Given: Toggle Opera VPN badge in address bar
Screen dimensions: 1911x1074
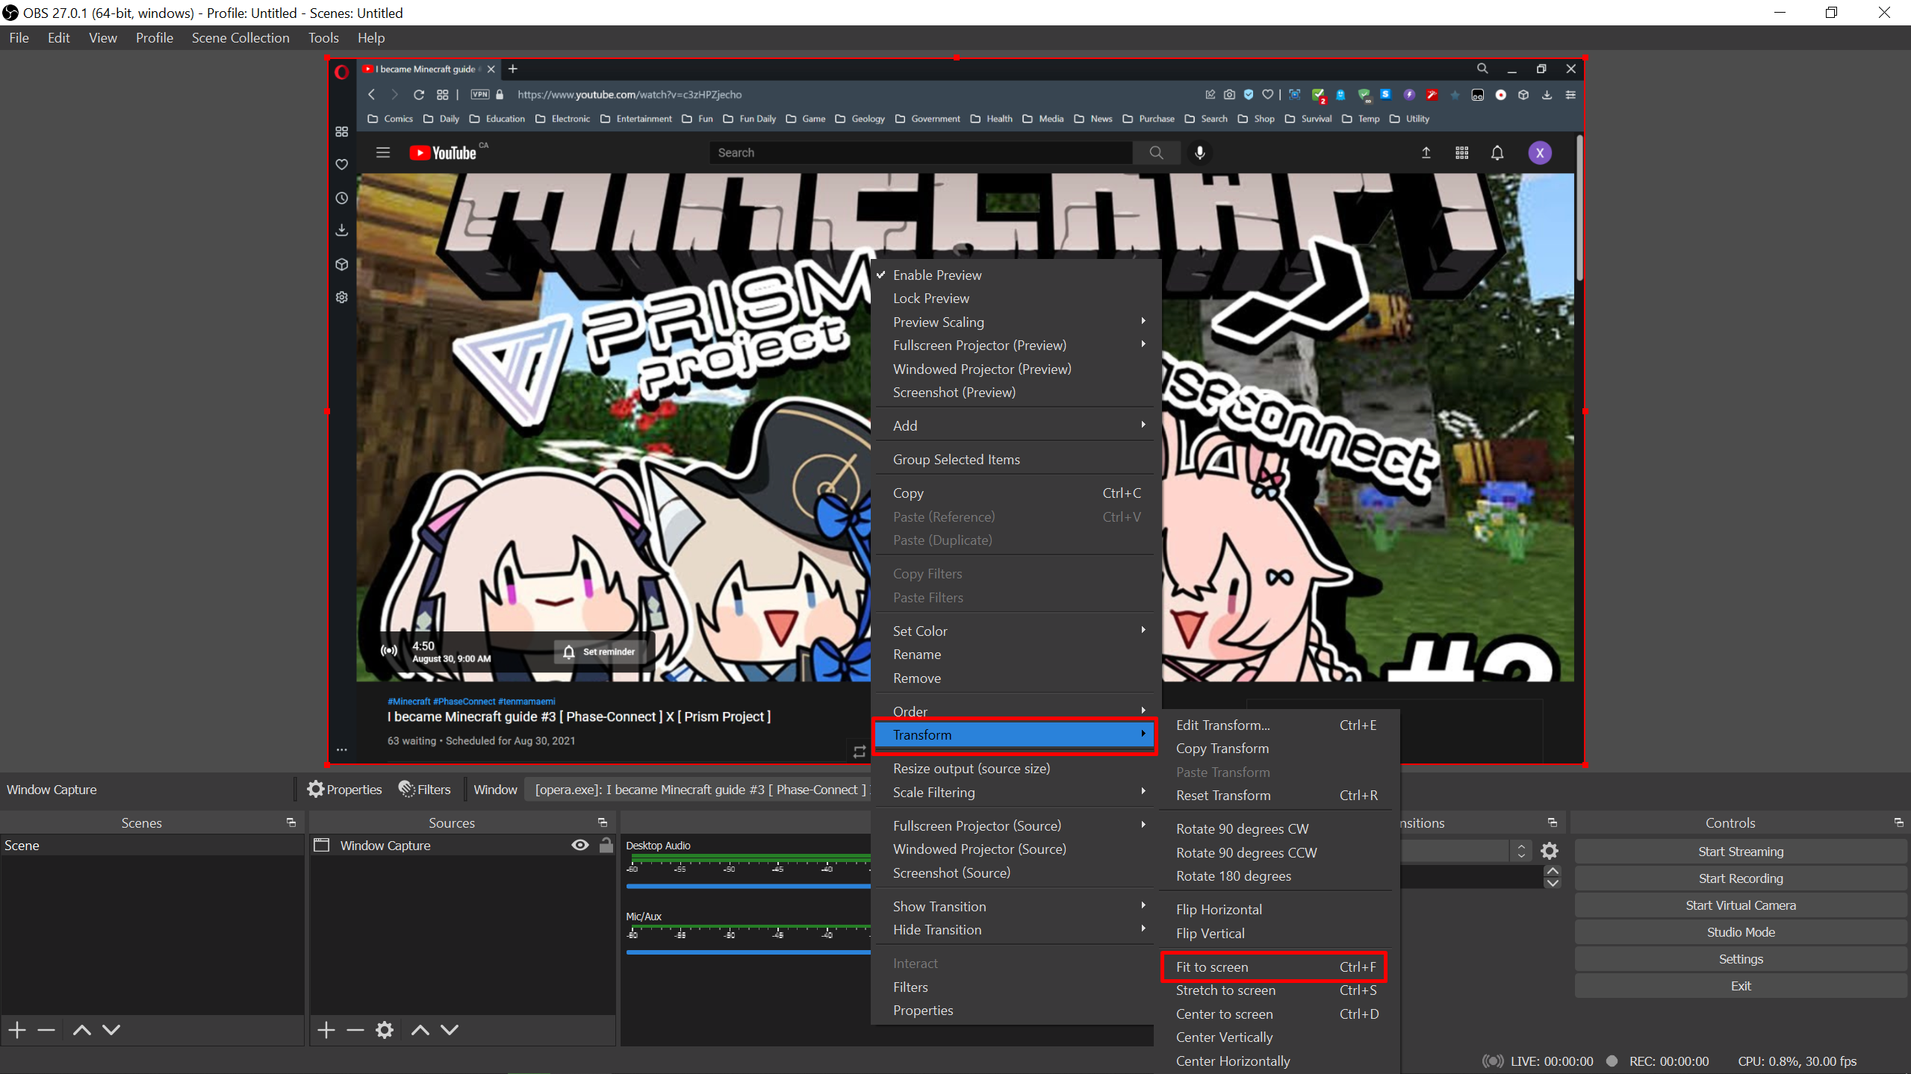Looking at the screenshot, I should point(479,95).
